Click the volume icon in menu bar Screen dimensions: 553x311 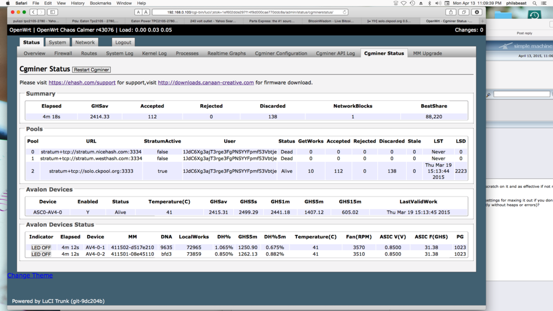438,3
